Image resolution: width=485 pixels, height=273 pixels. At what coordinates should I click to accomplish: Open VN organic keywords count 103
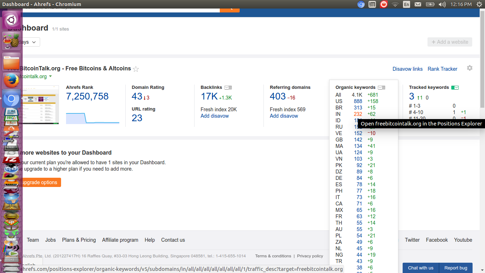(358, 159)
